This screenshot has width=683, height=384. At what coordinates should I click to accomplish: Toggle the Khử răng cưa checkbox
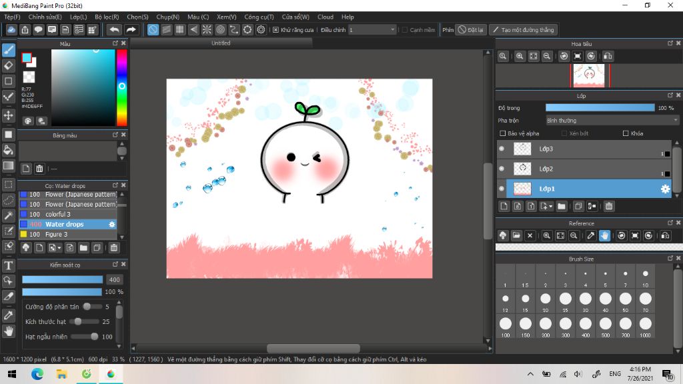click(275, 30)
